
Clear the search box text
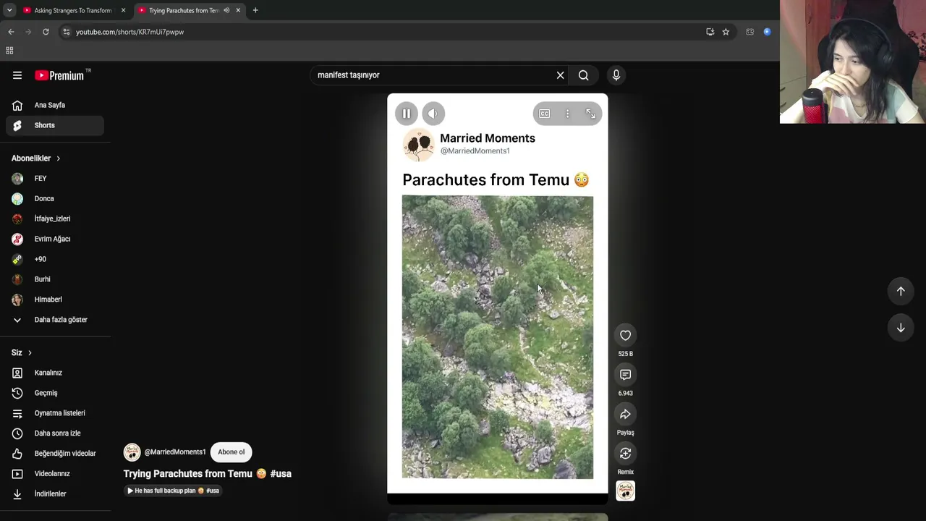[x=560, y=75]
